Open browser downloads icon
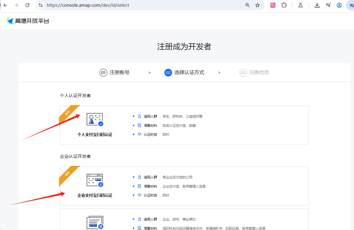 (x=317, y=5)
